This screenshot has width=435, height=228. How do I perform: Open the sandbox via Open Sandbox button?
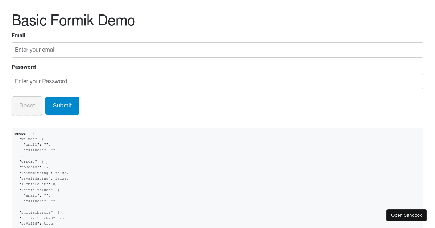(x=406, y=215)
